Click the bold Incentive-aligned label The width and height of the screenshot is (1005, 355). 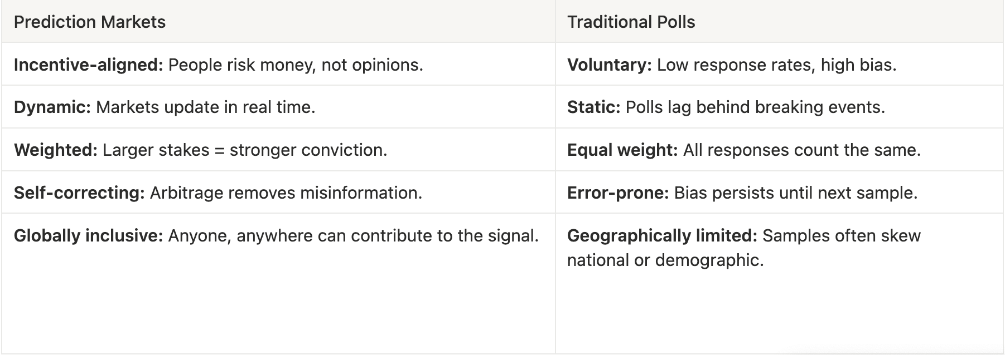click(x=88, y=65)
